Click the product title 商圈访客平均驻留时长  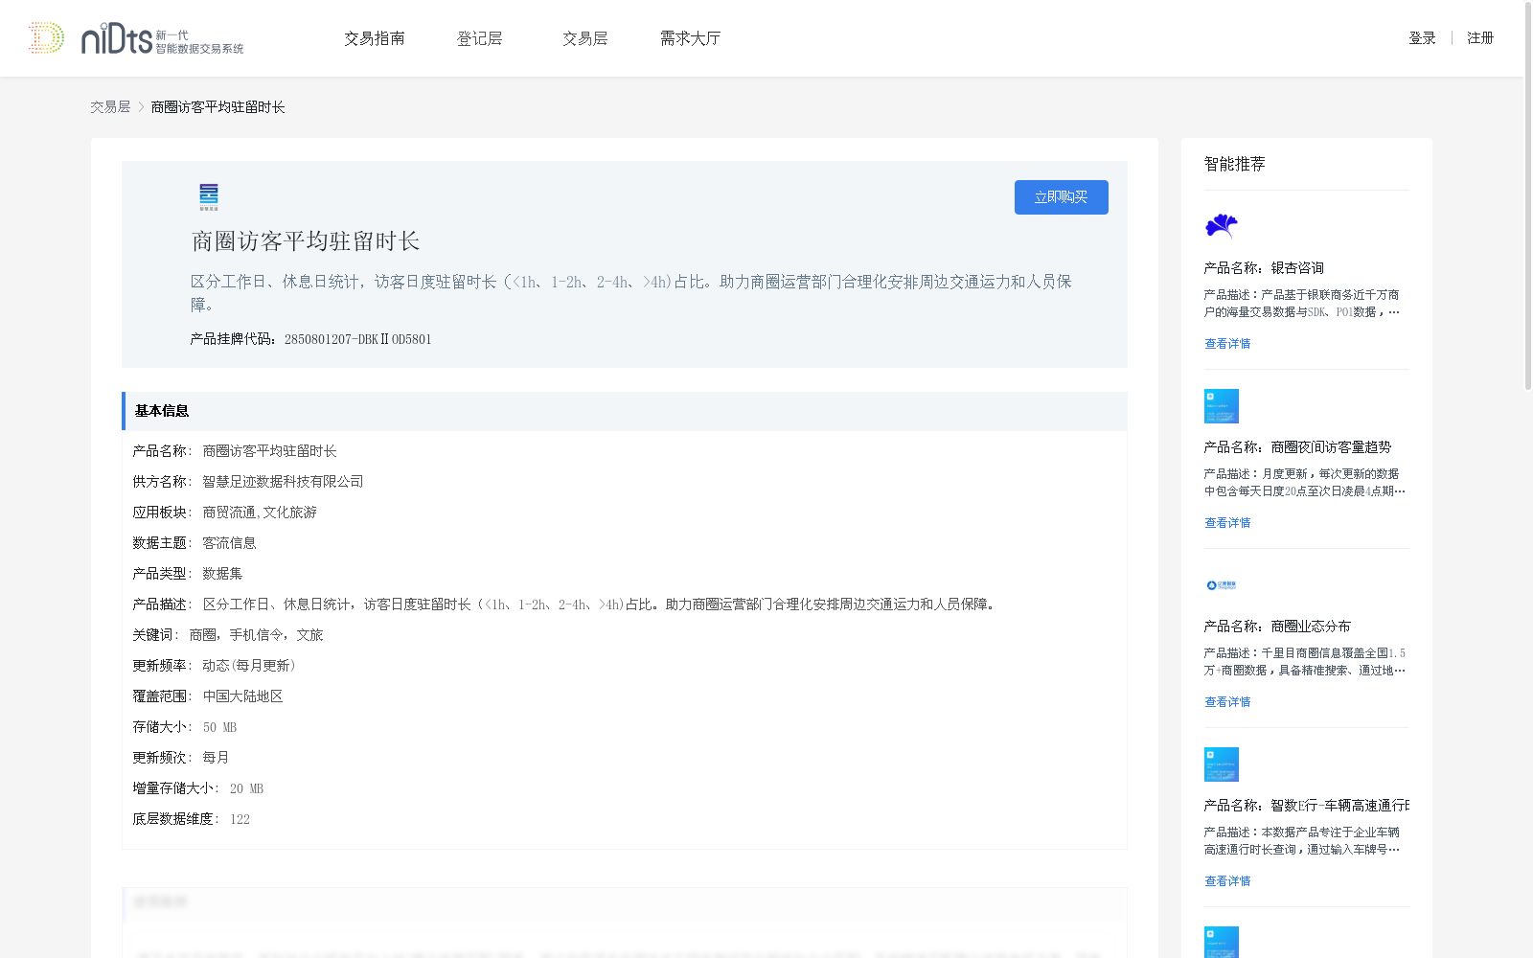(x=306, y=241)
